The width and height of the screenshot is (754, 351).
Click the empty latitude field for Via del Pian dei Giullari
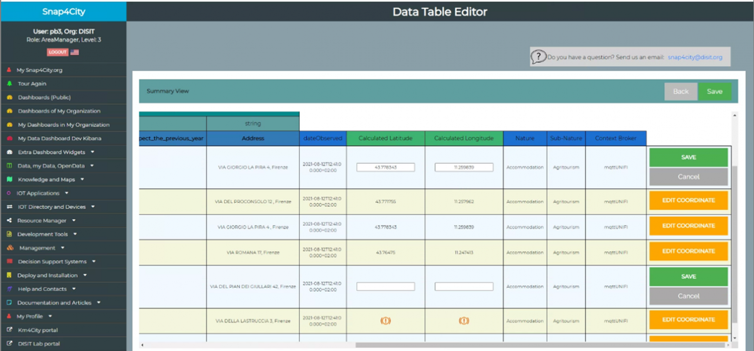click(x=385, y=286)
